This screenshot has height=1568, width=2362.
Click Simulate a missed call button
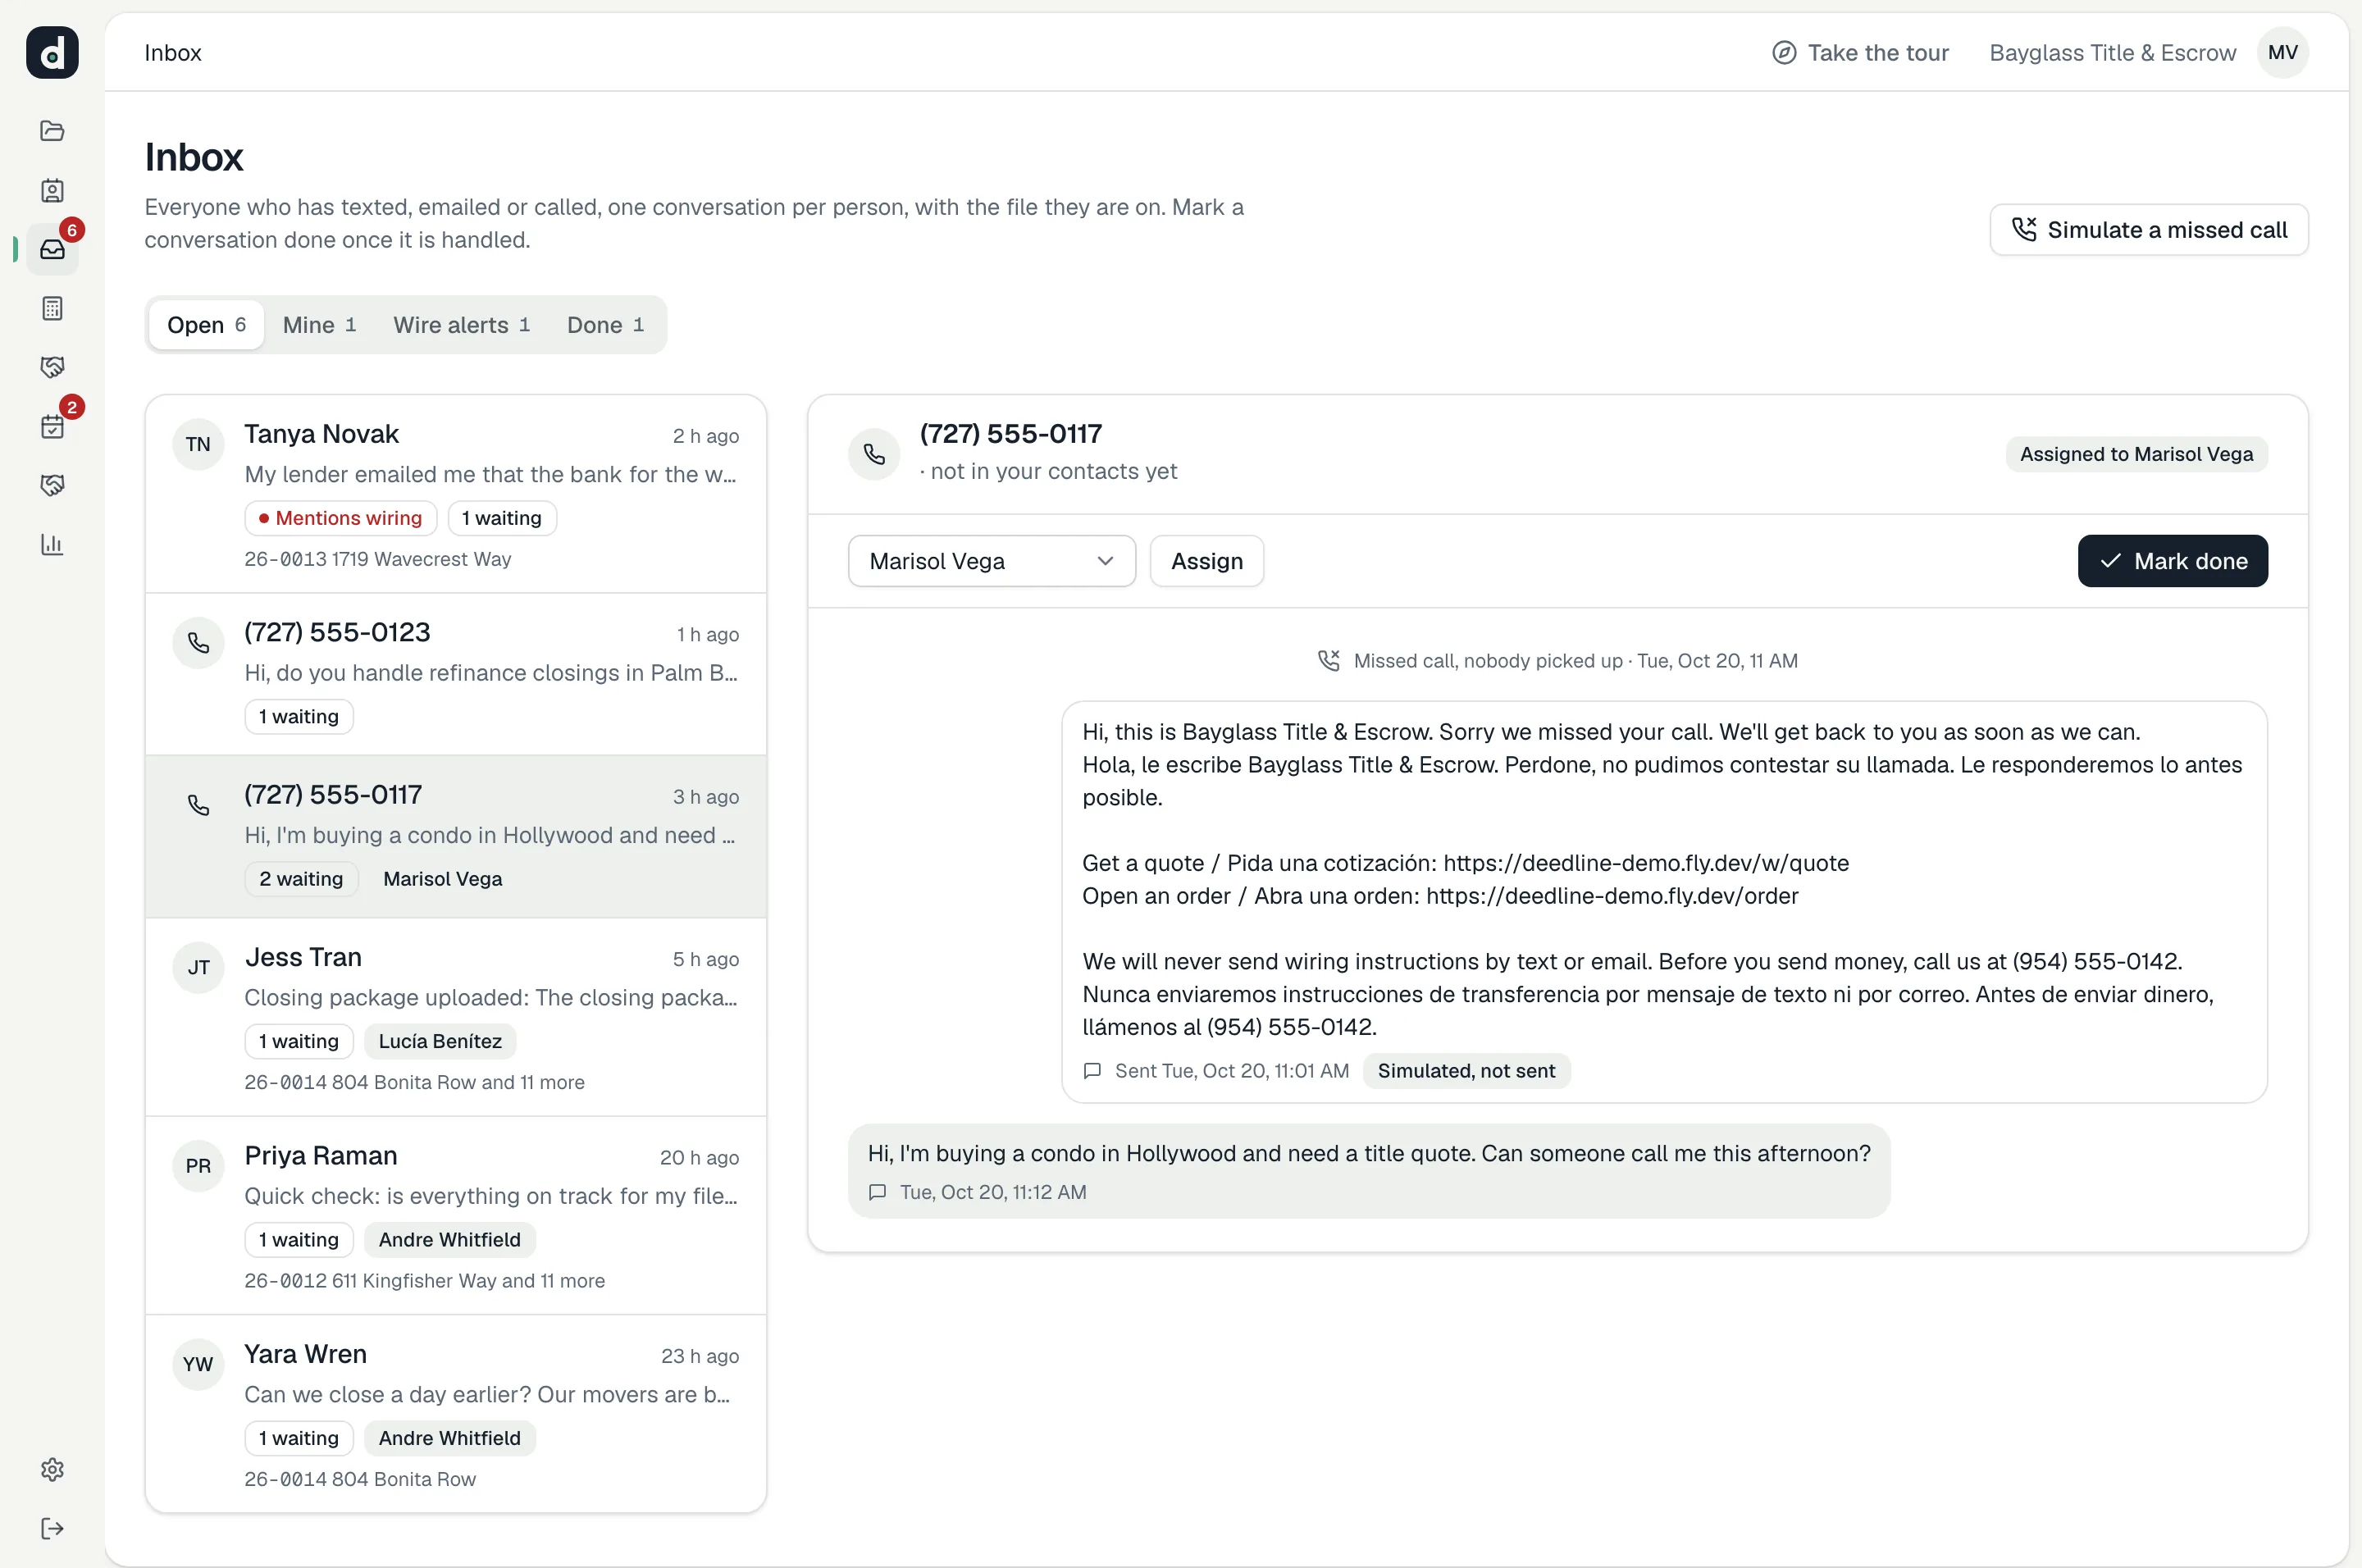click(x=2149, y=230)
